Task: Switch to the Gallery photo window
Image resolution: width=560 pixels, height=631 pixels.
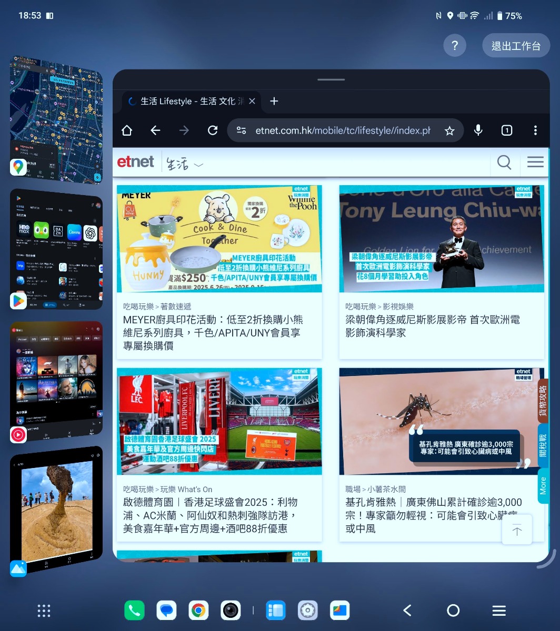Action: click(x=56, y=510)
